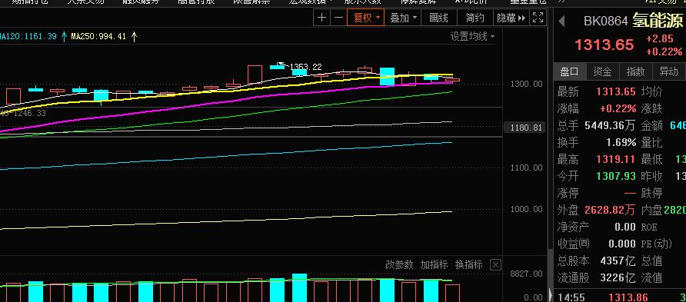Open the 叠加 overlay dropdown

click(403, 18)
